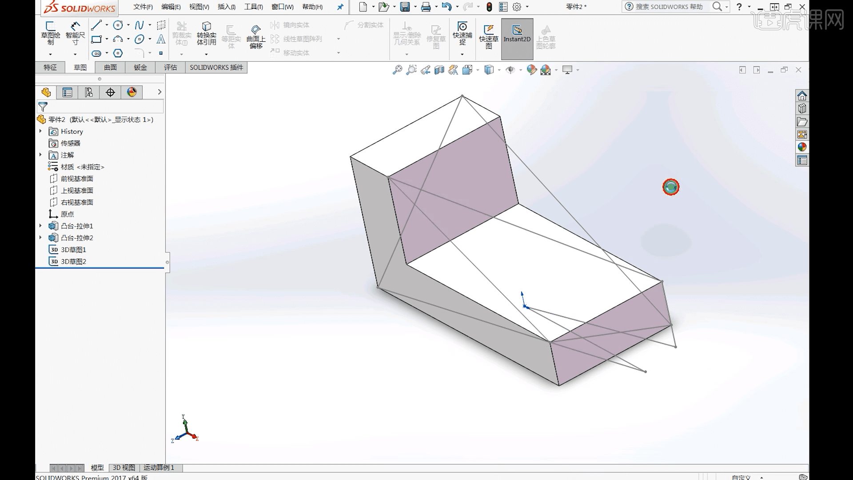Screen dimensions: 853x480
Task: Select 3D草图2 in the feature tree
Action: click(x=73, y=261)
